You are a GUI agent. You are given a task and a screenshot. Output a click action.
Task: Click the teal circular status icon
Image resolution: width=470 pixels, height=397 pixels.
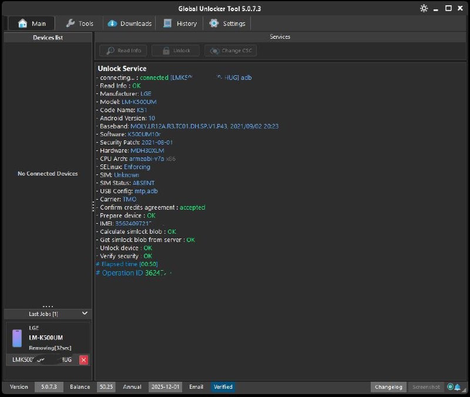tap(450, 387)
